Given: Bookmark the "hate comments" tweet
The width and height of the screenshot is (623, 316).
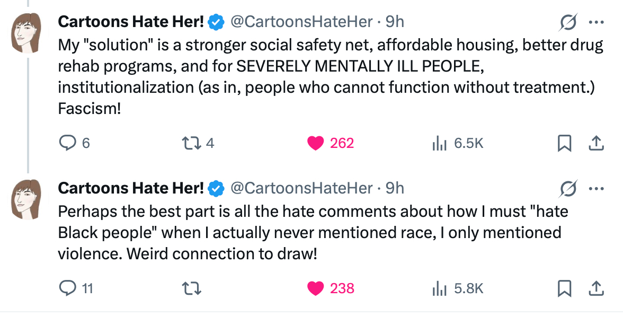Looking at the screenshot, I should coord(565,288).
